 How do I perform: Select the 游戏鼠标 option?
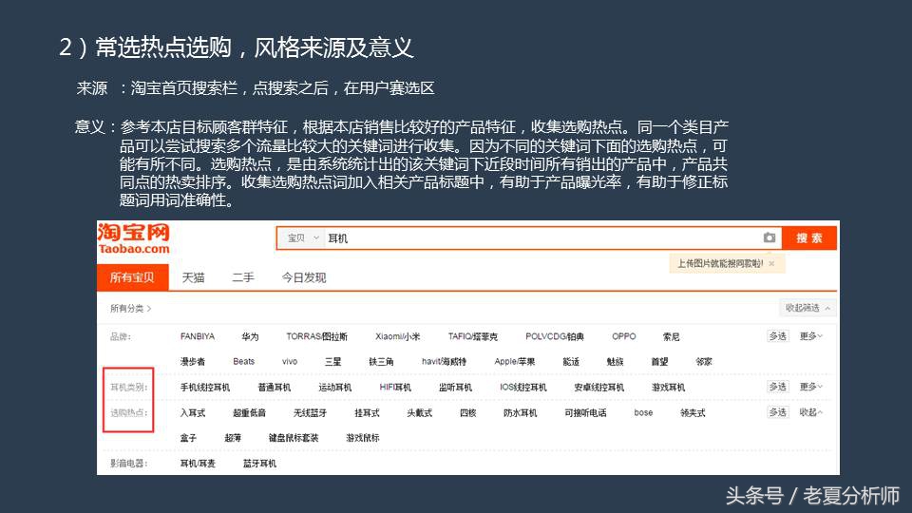[x=362, y=438]
